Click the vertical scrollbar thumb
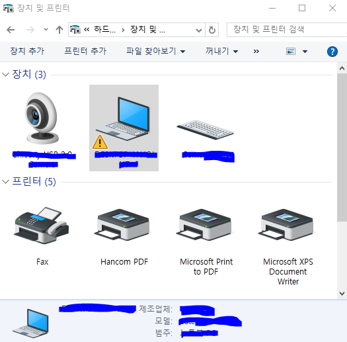This screenshot has width=347, height=342. (342, 148)
